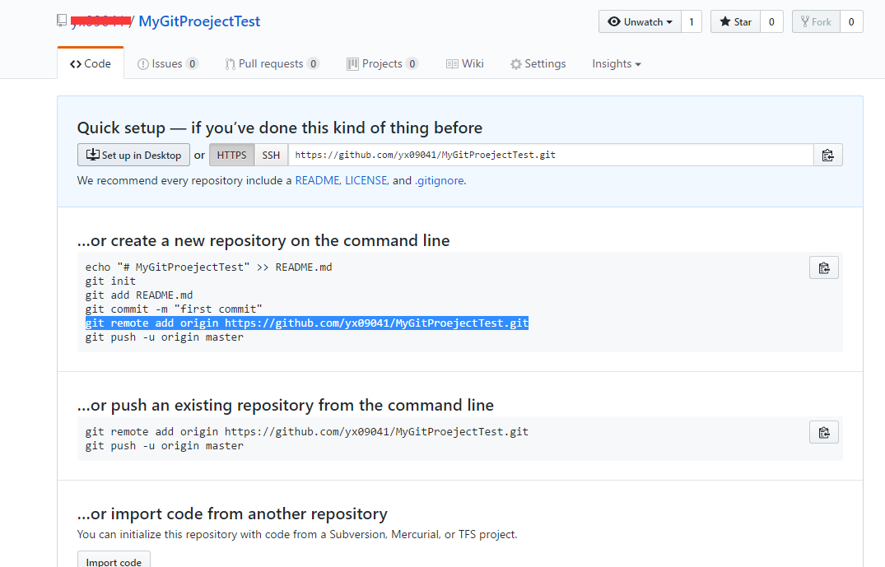Open repository Settings tab

538,63
